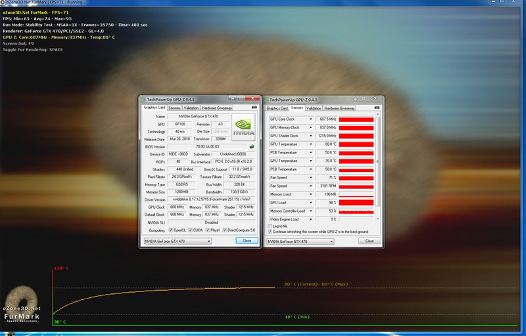Click the camera screenshot icon in Sensors window

(377, 108)
